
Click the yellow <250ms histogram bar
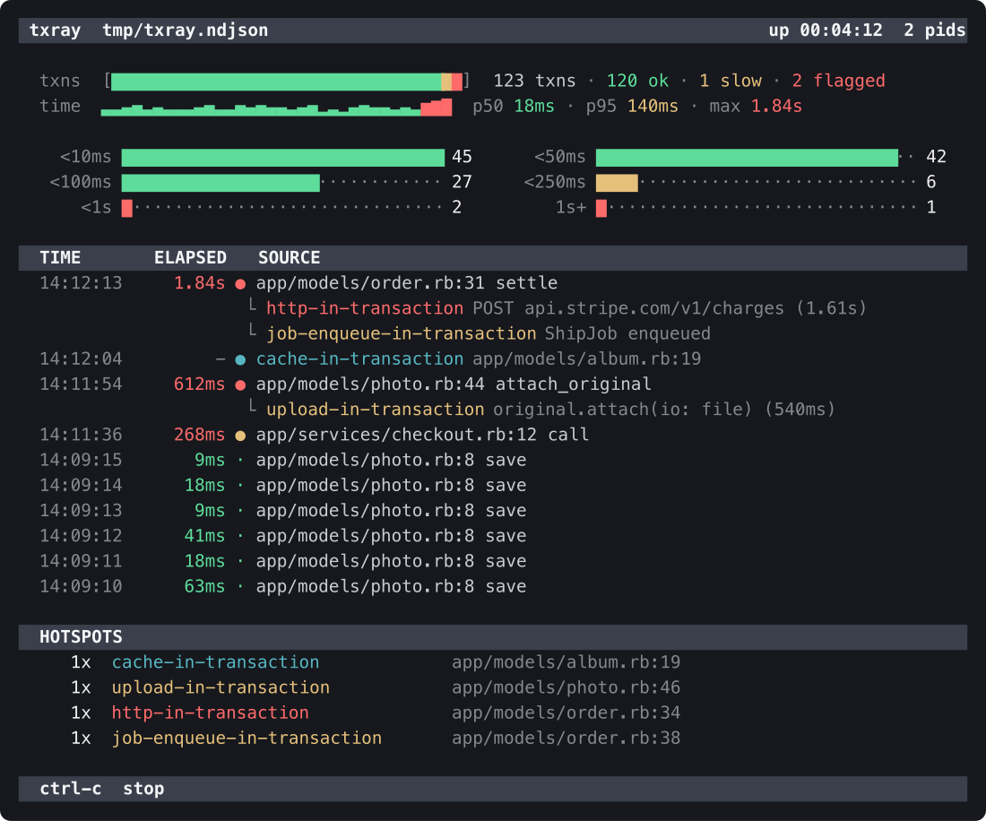[x=617, y=183]
